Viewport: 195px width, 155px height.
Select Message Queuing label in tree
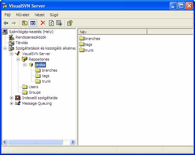pyautogui.click(x=37, y=103)
